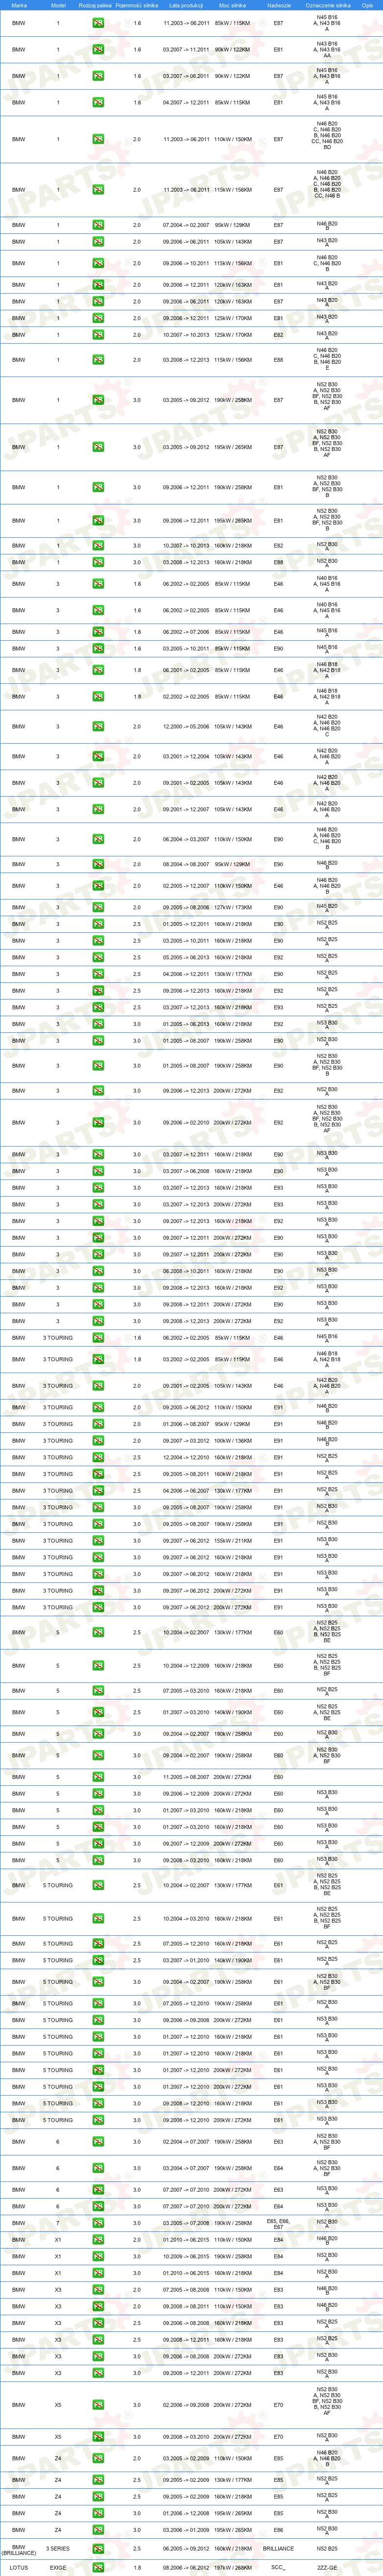Click fuel icon of X5 09.2008 -> 03.2010 row
This screenshot has width=383, height=2576.
[x=98, y=2437]
